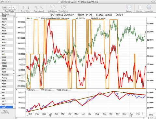This screenshot has width=156, height=119.
Task: Select MUB in the symbol list
Action: 6,57
